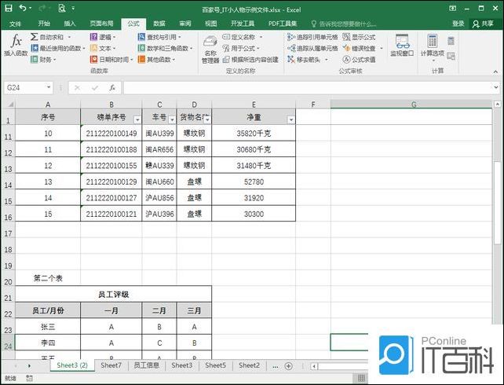This screenshot has height=385, width=504.
Task: Click the 共享 (Share) button
Action: point(484,24)
